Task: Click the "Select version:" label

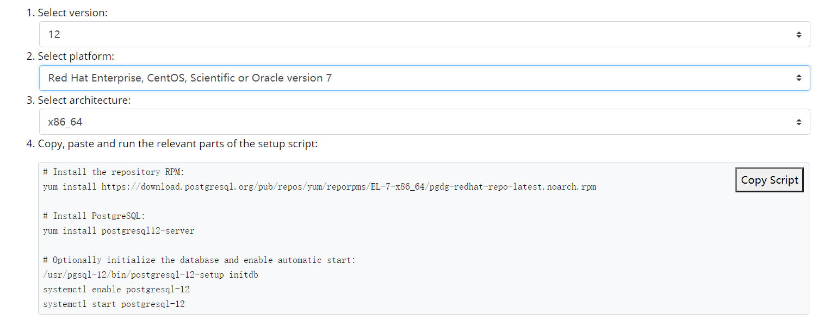Action: pyautogui.click(x=72, y=12)
